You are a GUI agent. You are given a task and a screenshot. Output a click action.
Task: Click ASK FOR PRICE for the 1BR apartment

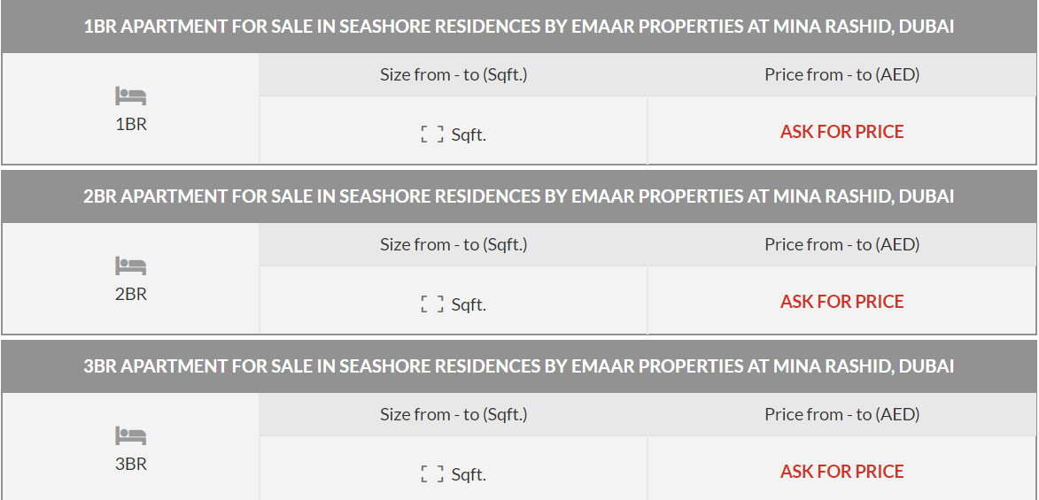(841, 132)
